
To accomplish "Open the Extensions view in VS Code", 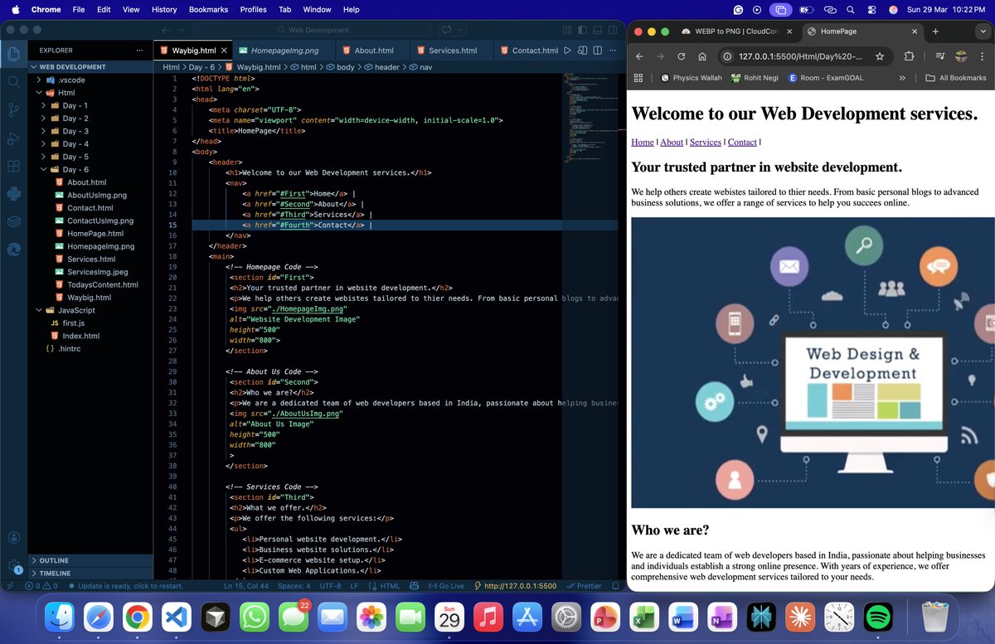I will [x=13, y=166].
